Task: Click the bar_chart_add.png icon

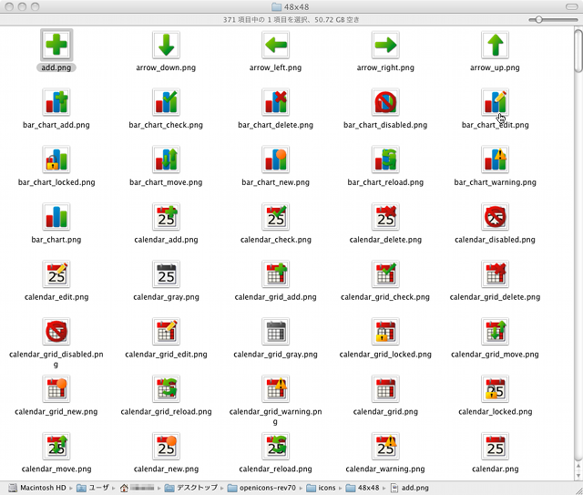Action: click(x=56, y=102)
